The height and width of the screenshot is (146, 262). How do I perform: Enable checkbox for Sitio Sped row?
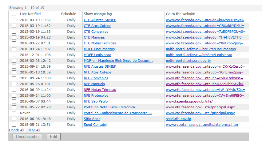14,119
